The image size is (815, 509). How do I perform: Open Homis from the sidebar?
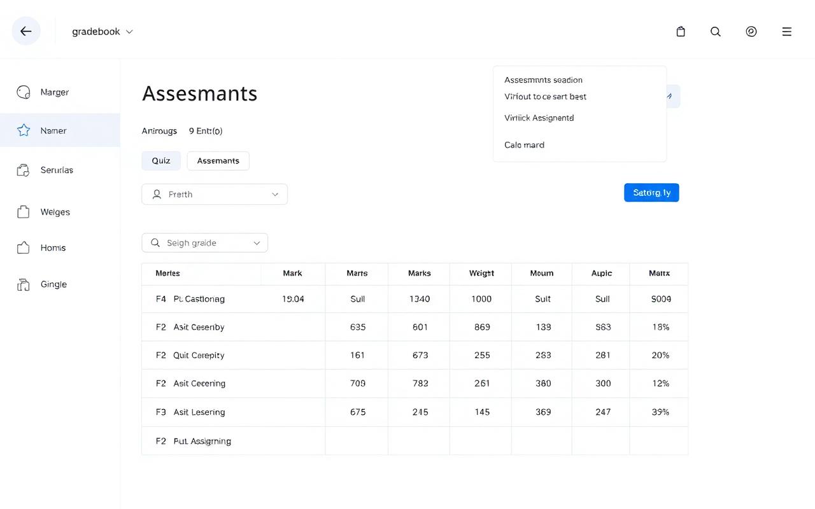tap(60, 248)
